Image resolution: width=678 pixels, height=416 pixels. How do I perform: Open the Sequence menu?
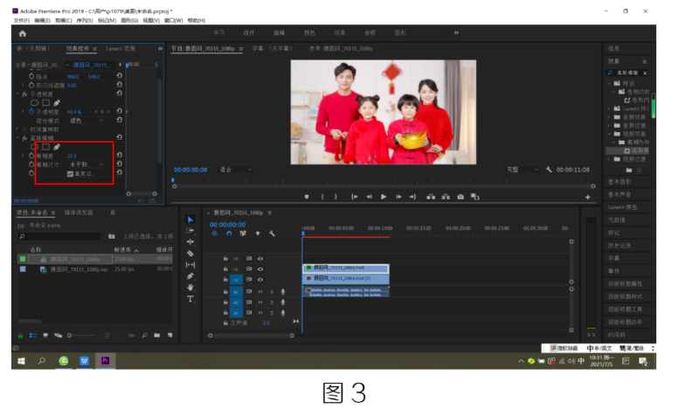coord(85,20)
